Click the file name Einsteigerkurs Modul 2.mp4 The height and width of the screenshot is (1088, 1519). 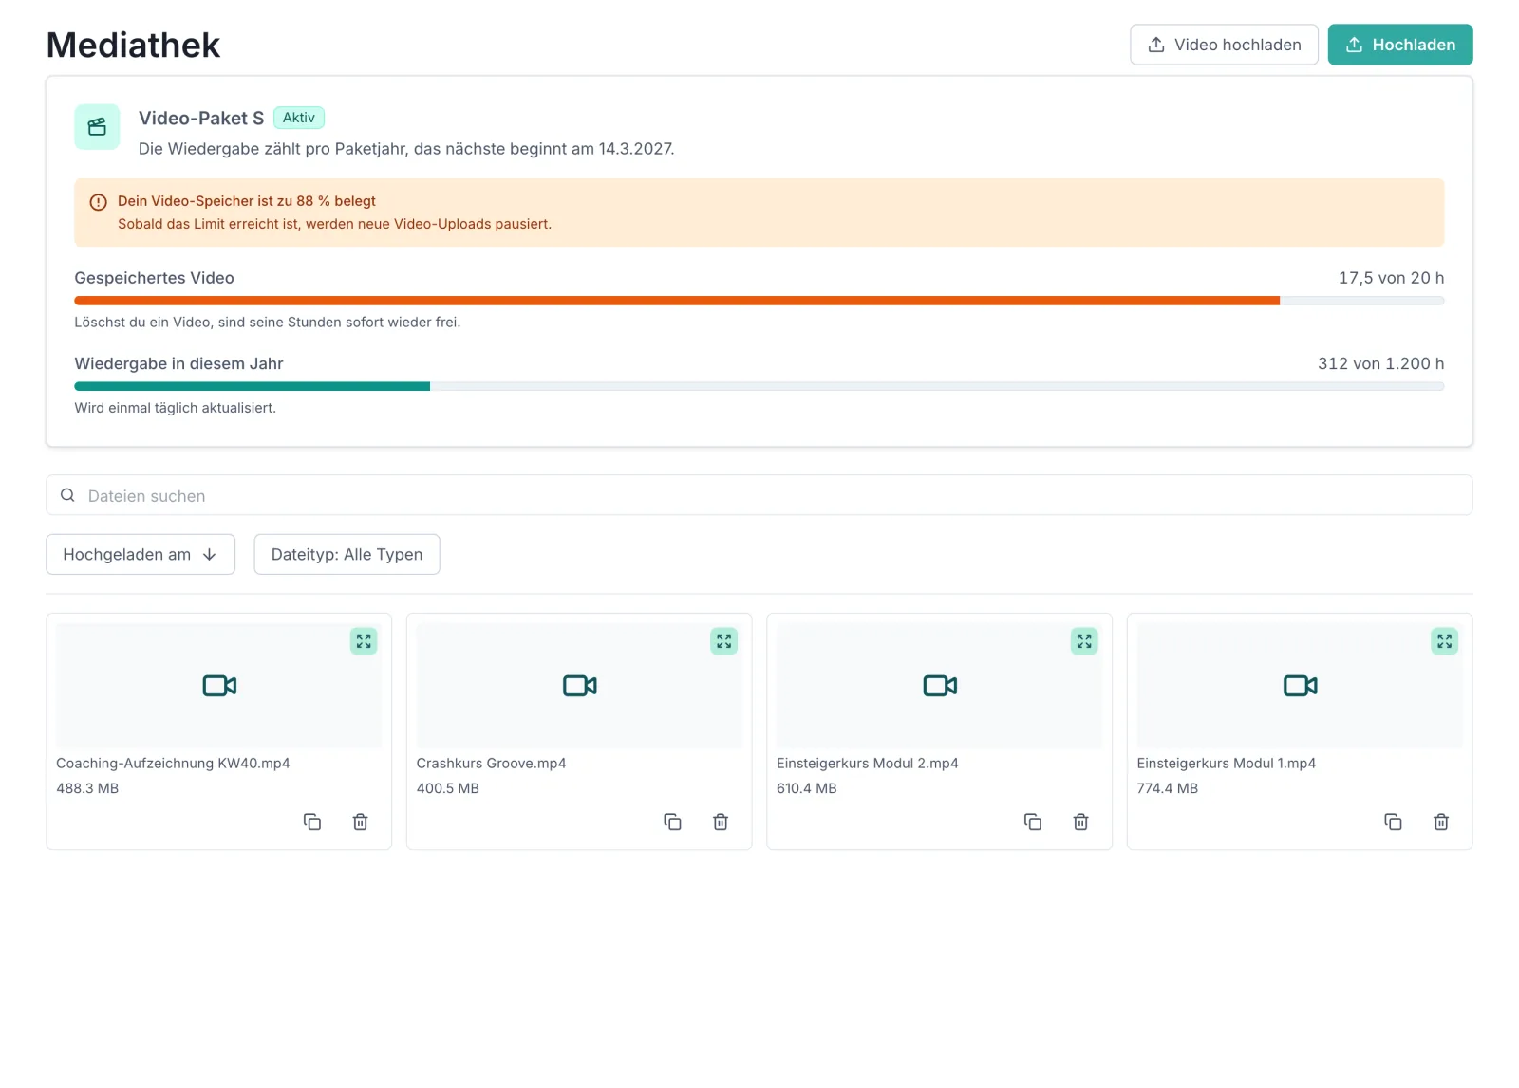[868, 764]
